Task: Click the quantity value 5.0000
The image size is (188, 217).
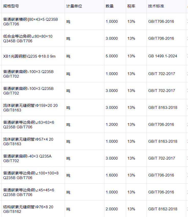Action: (112, 56)
